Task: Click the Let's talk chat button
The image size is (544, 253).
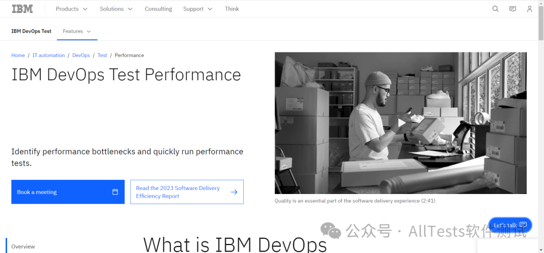Action: click(x=510, y=225)
